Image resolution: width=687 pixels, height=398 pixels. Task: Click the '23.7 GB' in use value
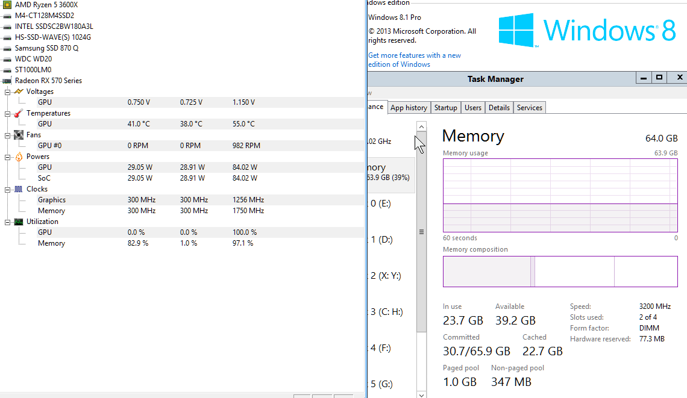click(463, 320)
